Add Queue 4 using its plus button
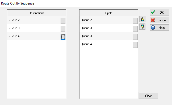This screenshot has height=105, width=172. click(63, 37)
